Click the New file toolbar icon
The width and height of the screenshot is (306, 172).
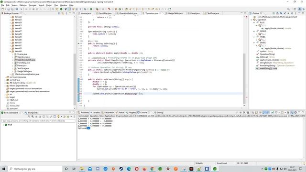tap(3, 9)
